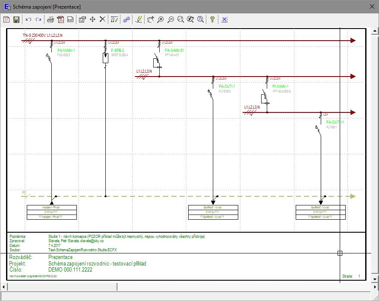This screenshot has width=379, height=301.
Task: Click the horizontal scrollbar right arrow
Action: click(x=375, y=287)
